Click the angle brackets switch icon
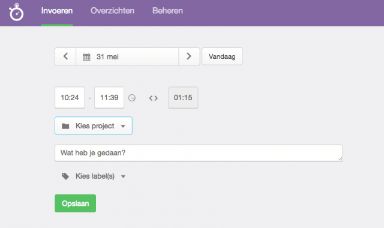The height and width of the screenshot is (228, 384). tap(154, 98)
